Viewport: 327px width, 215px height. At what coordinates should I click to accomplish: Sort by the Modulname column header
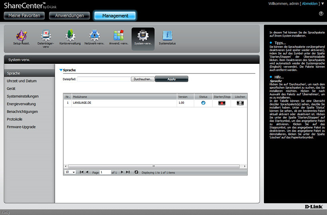[124, 97]
